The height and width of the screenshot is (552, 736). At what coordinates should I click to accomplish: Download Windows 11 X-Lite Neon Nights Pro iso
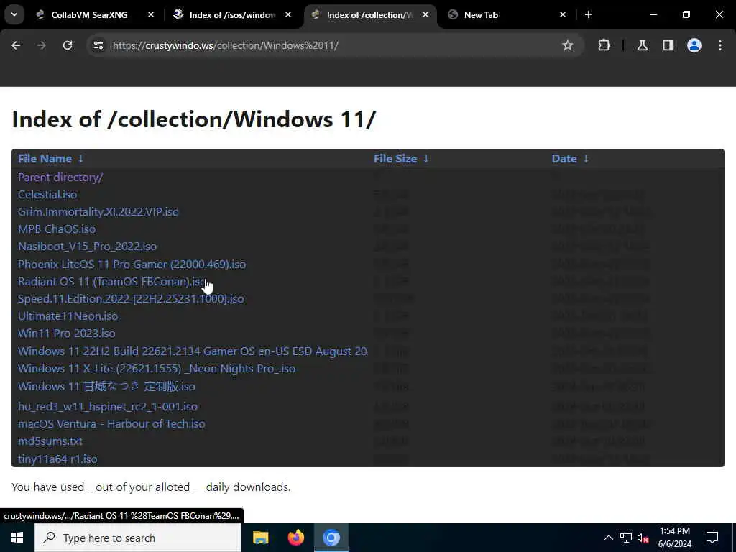[x=157, y=369]
